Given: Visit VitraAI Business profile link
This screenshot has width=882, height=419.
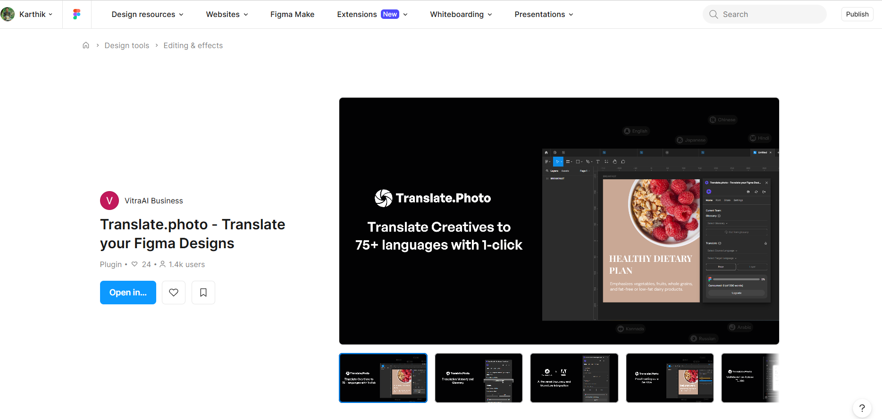Looking at the screenshot, I should coord(154,201).
